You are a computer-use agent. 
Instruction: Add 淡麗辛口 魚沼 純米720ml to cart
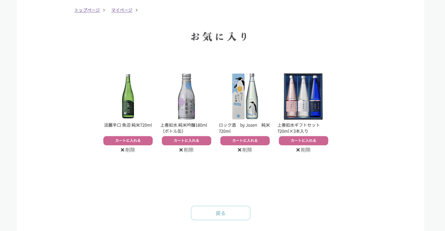tap(128, 141)
